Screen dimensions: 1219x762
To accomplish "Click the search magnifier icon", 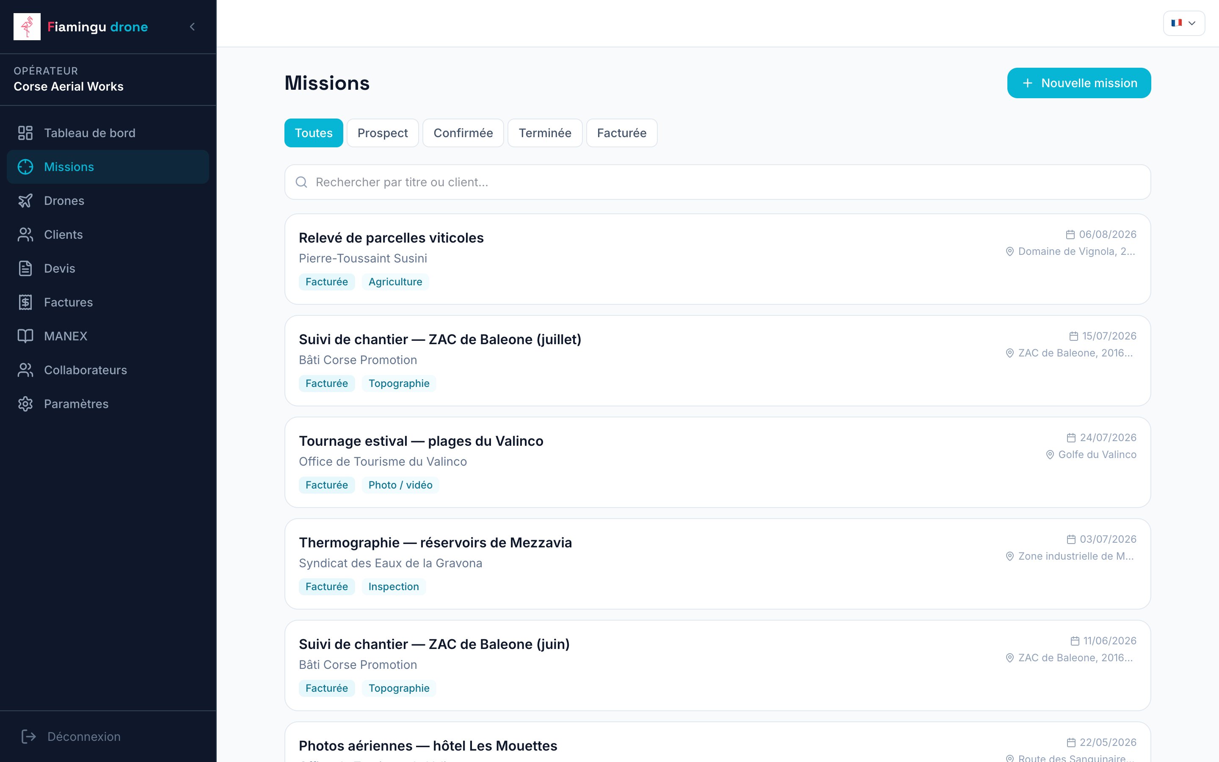I will 301,182.
